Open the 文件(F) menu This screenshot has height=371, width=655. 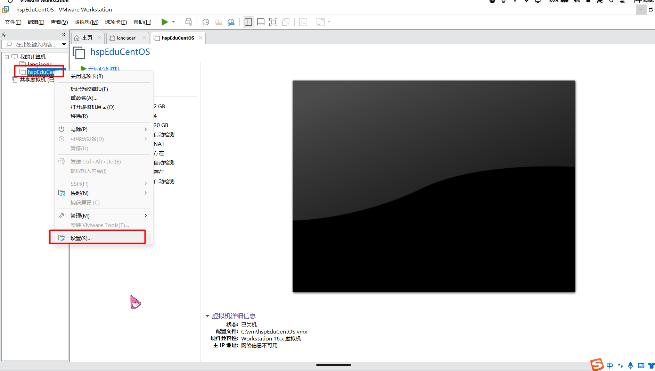[x=13, y=22]
